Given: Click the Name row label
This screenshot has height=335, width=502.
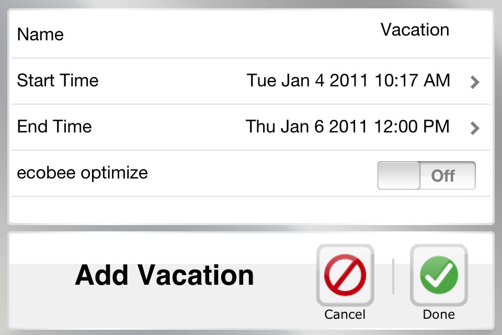Looking at the screenshot, I should pyautogui.click(x=40, y=35).
